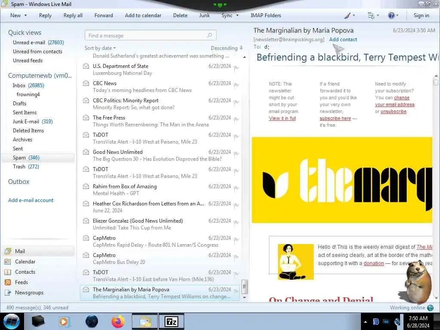This screenshot has height=330, width=440.
Task: Click the taskbar clock showing 7:50 AM
Action: (418, 321)
